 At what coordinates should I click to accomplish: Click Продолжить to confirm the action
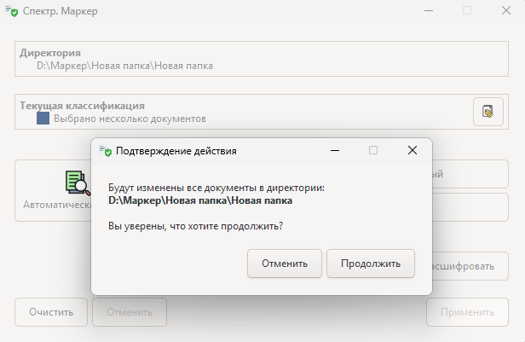pos(370,264)
